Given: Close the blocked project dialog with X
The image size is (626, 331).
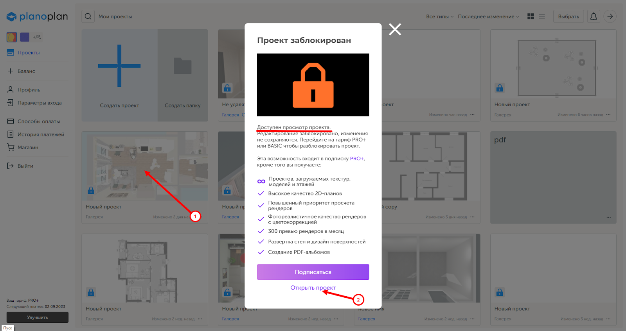Looking at the screenshot, I should (x=395, y=29).
